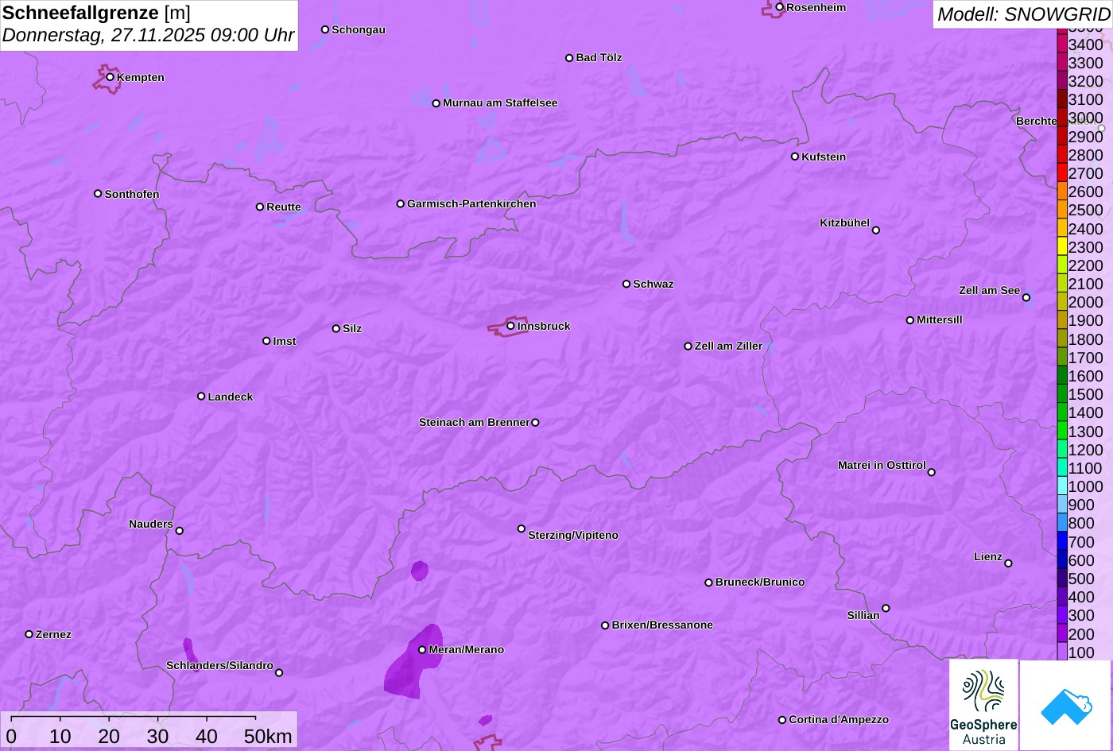This screenshot has width=1113, height=751.
Task: Click the Mittersill label
Action: (940, 319)
